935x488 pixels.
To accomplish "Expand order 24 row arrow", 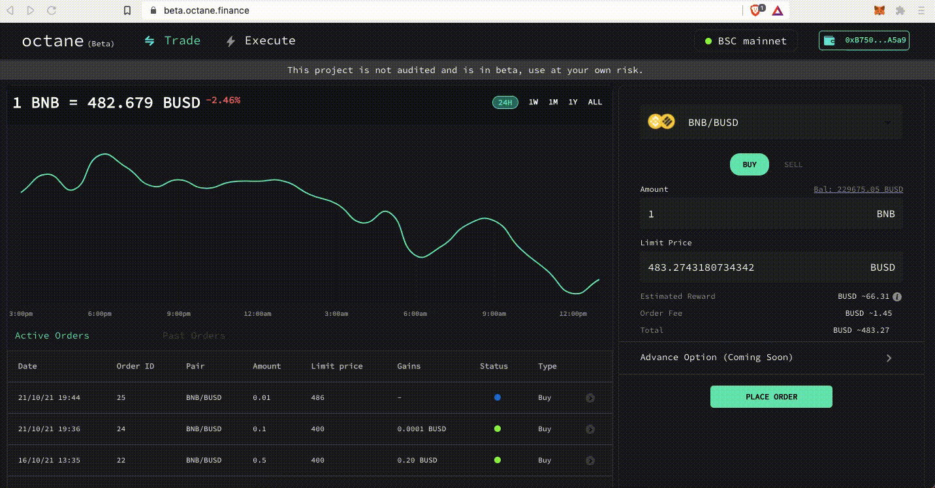I will coord(590,429).
